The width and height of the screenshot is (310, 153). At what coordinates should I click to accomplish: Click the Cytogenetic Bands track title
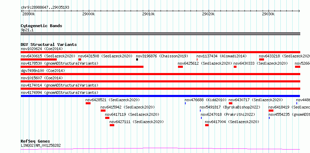(41, 26)
